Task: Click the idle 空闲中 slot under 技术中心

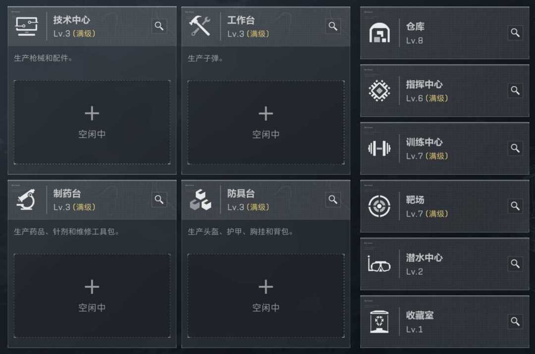Action: point(92,119)
